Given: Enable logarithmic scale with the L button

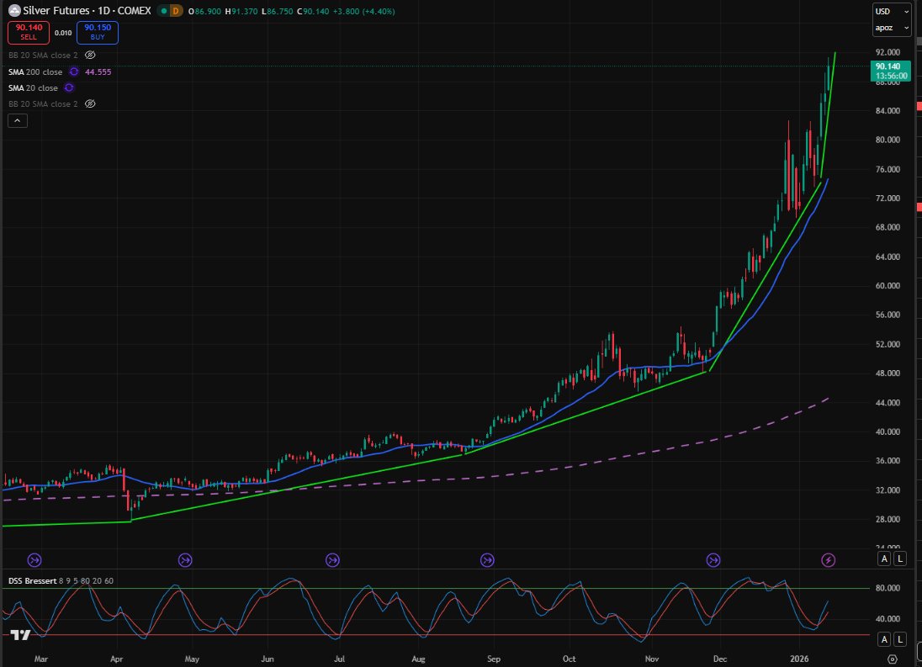Looking at the screenshot, I should tap(898, 558).
